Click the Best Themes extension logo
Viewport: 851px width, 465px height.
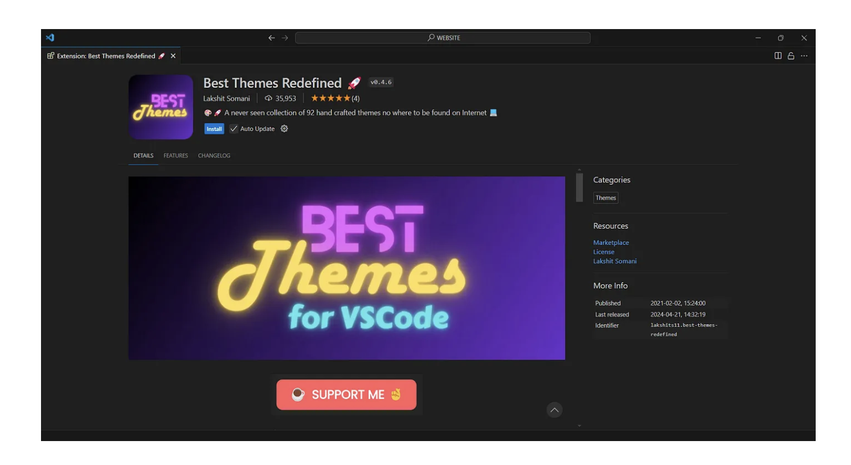161,107
